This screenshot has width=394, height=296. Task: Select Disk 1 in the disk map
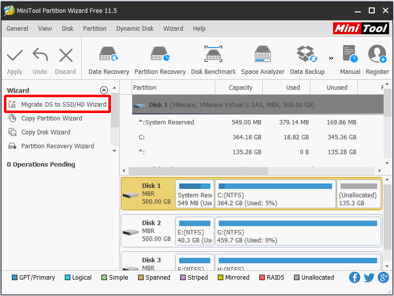[x=148, y=193]
